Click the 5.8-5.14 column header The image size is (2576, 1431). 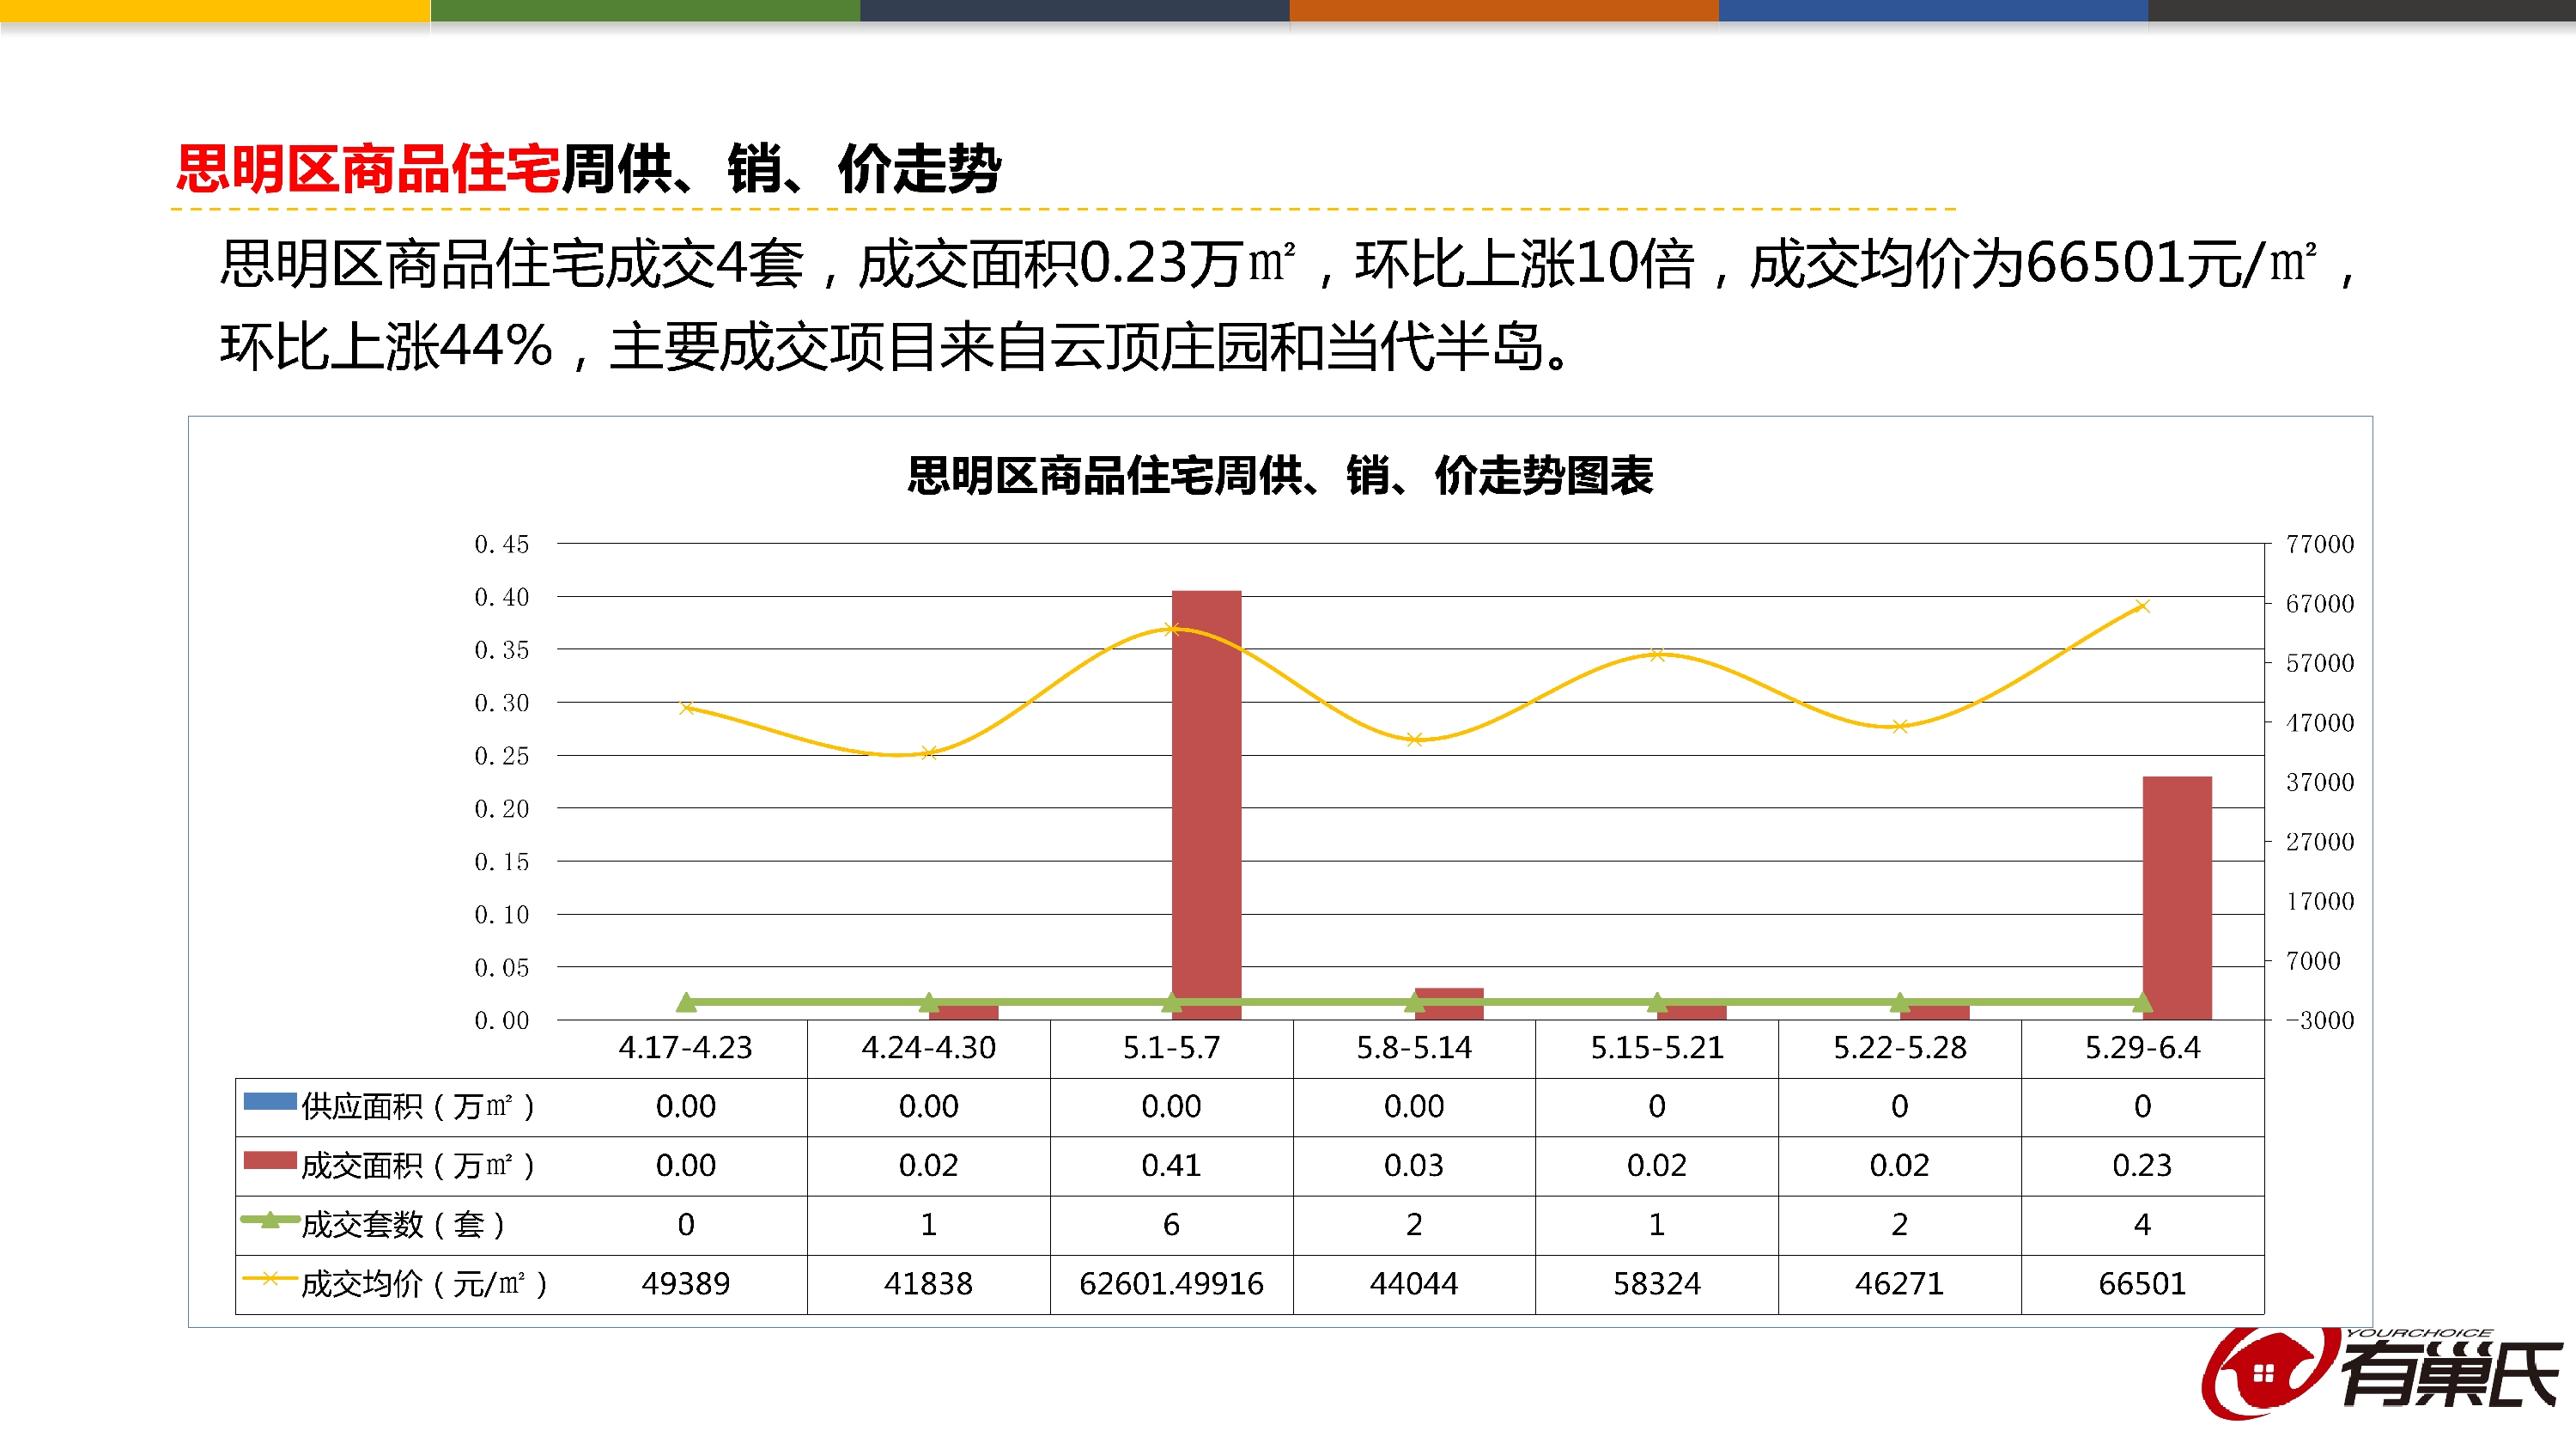1414,1047
